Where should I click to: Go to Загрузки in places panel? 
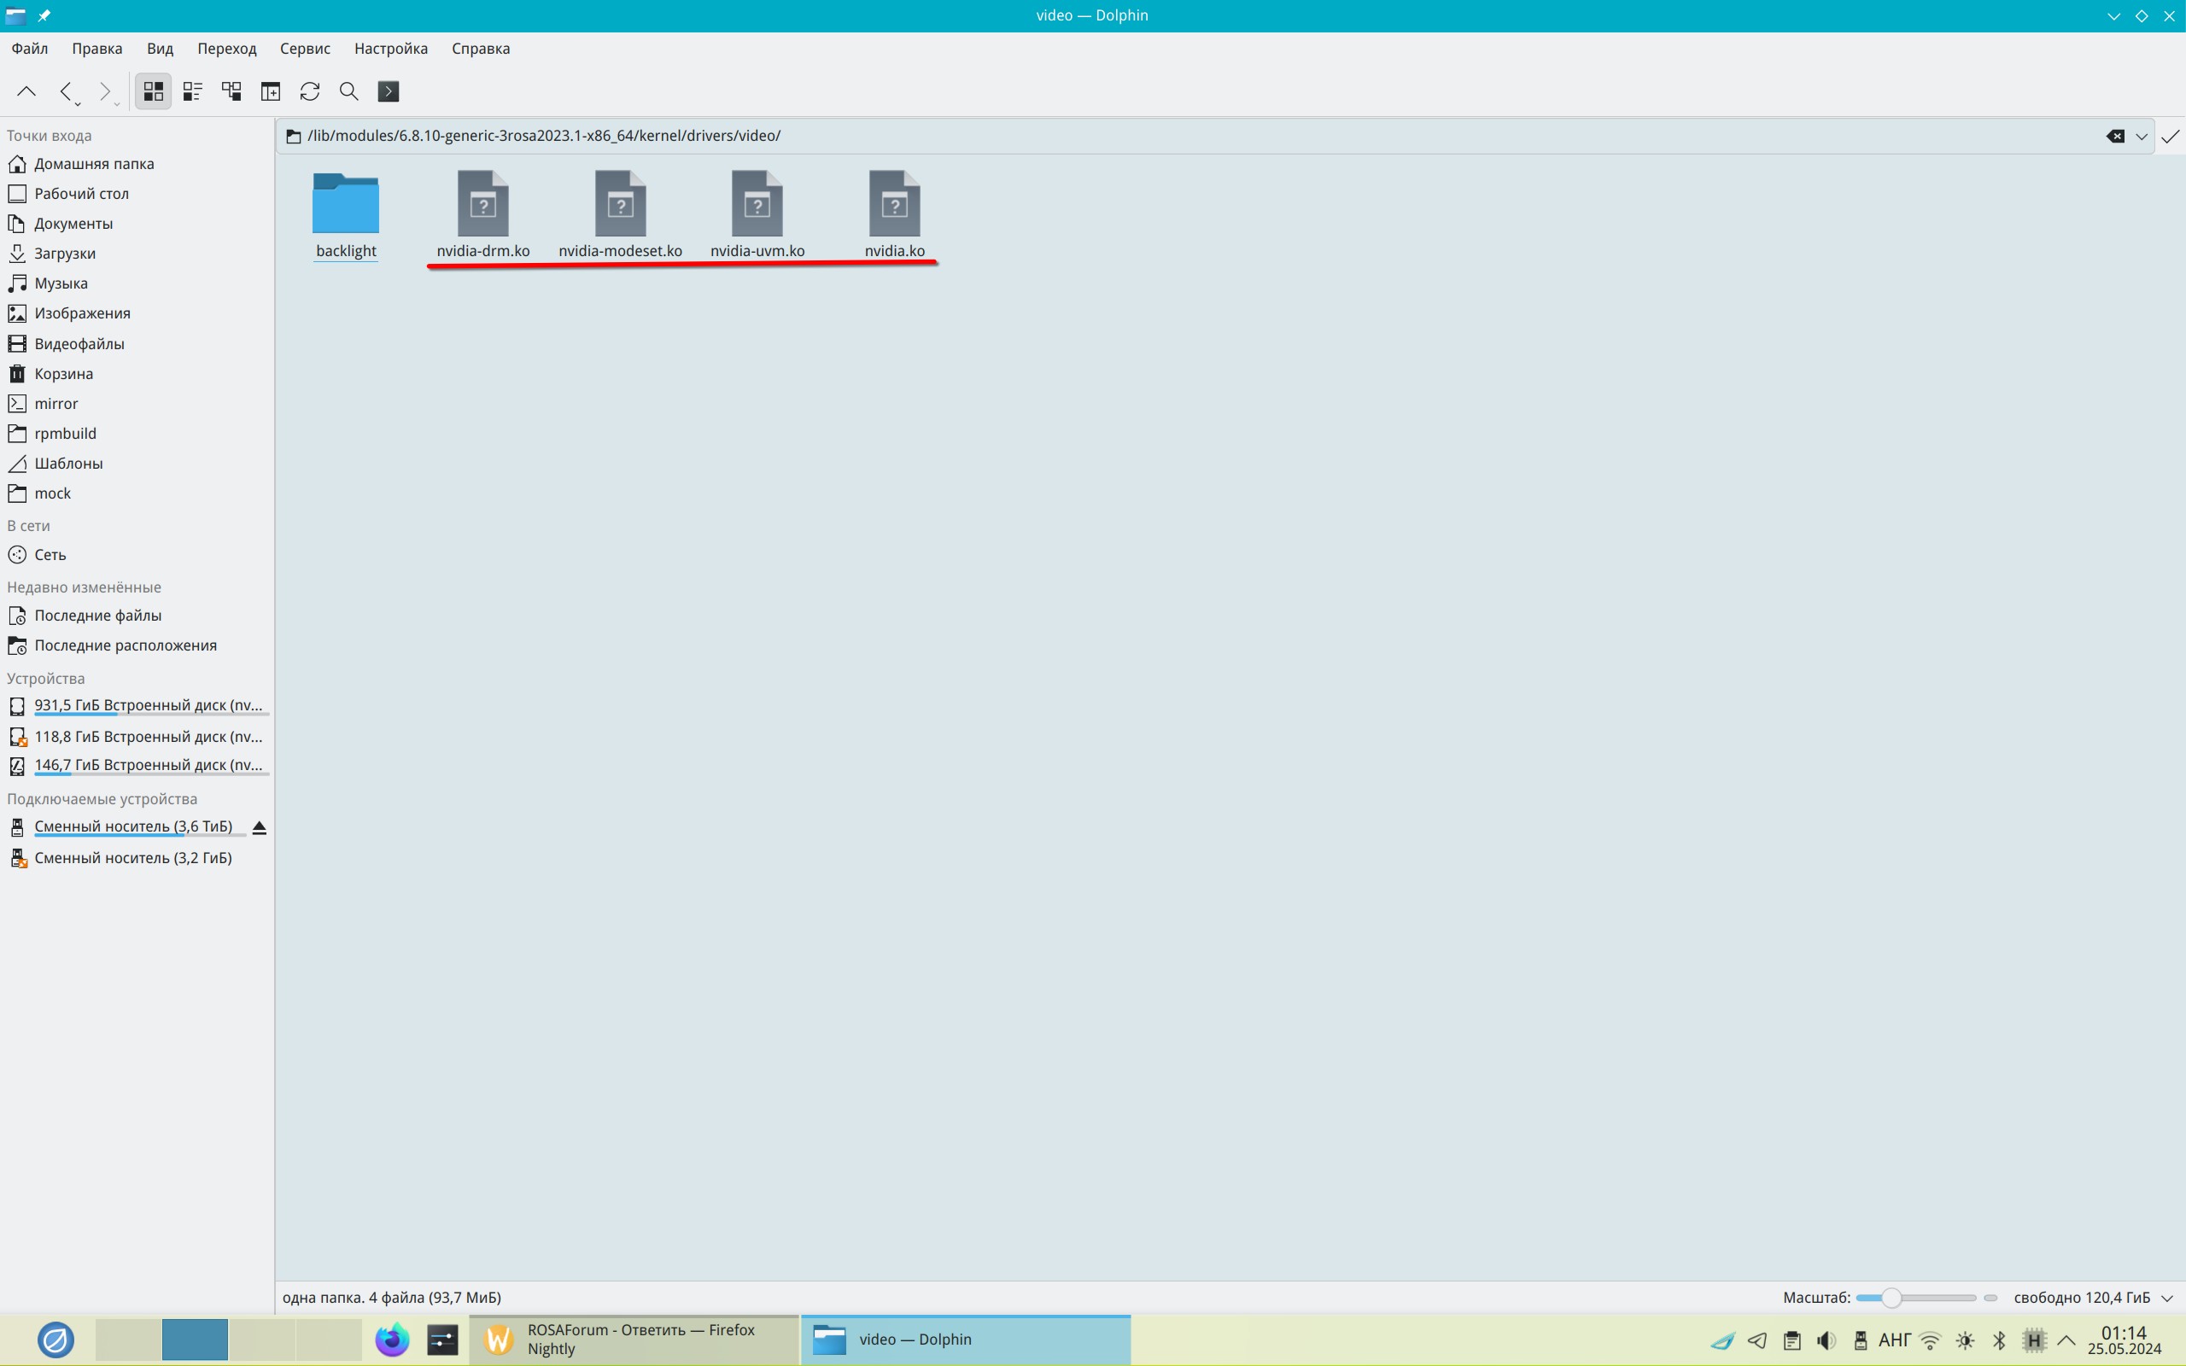pos(64,254)
